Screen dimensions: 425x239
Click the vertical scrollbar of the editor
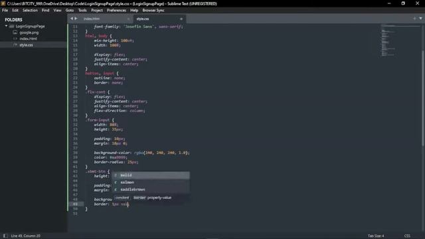pos(422,99)
